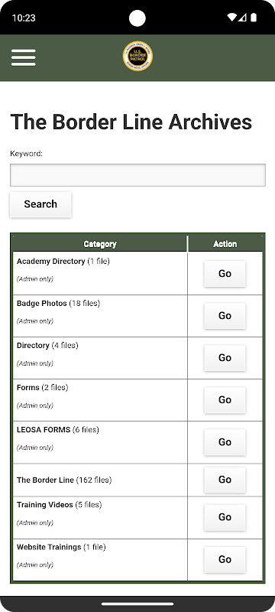Go to the Forms category
The height and width of the screenshot is (612, 275).
click(225, 400)
